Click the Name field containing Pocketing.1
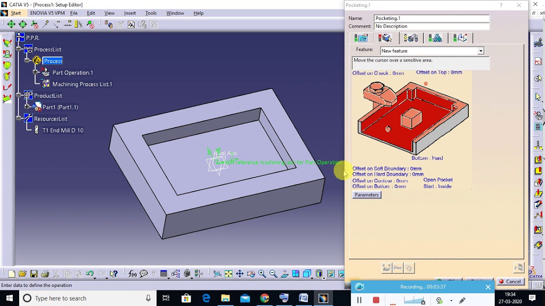The image size is (545, 306). [x=432, y=18]
